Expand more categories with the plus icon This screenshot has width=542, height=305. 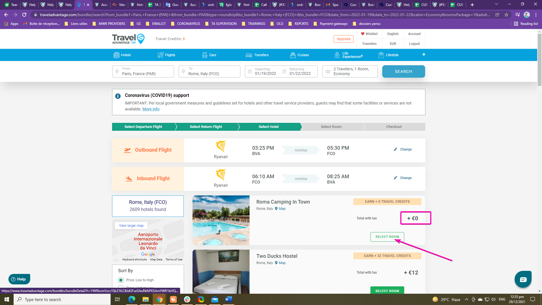(424, 55)
